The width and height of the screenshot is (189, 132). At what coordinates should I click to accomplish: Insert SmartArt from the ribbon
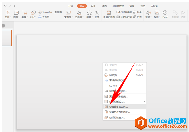(45, 12)
